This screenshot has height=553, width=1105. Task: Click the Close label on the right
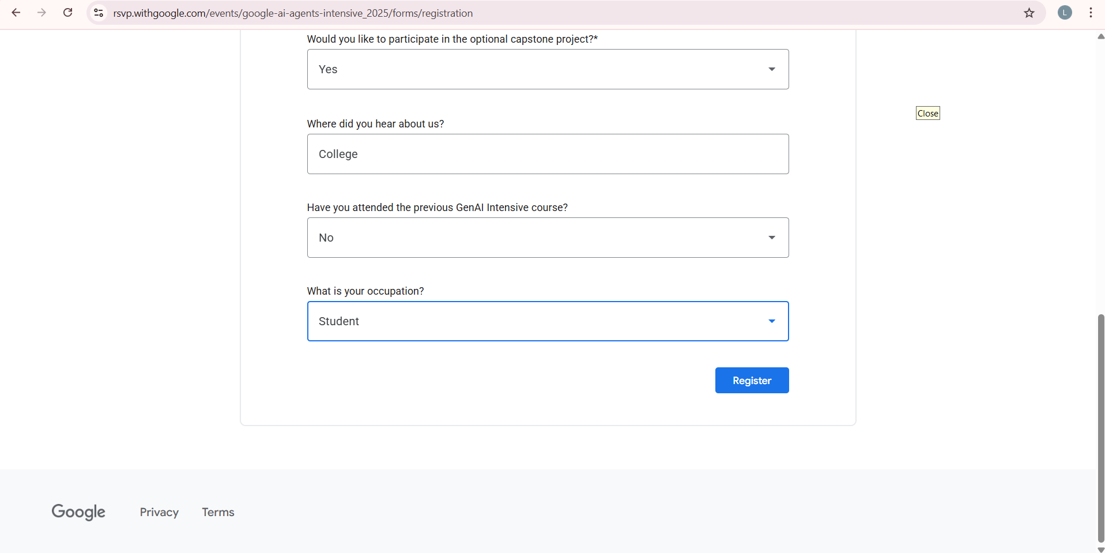927,112
